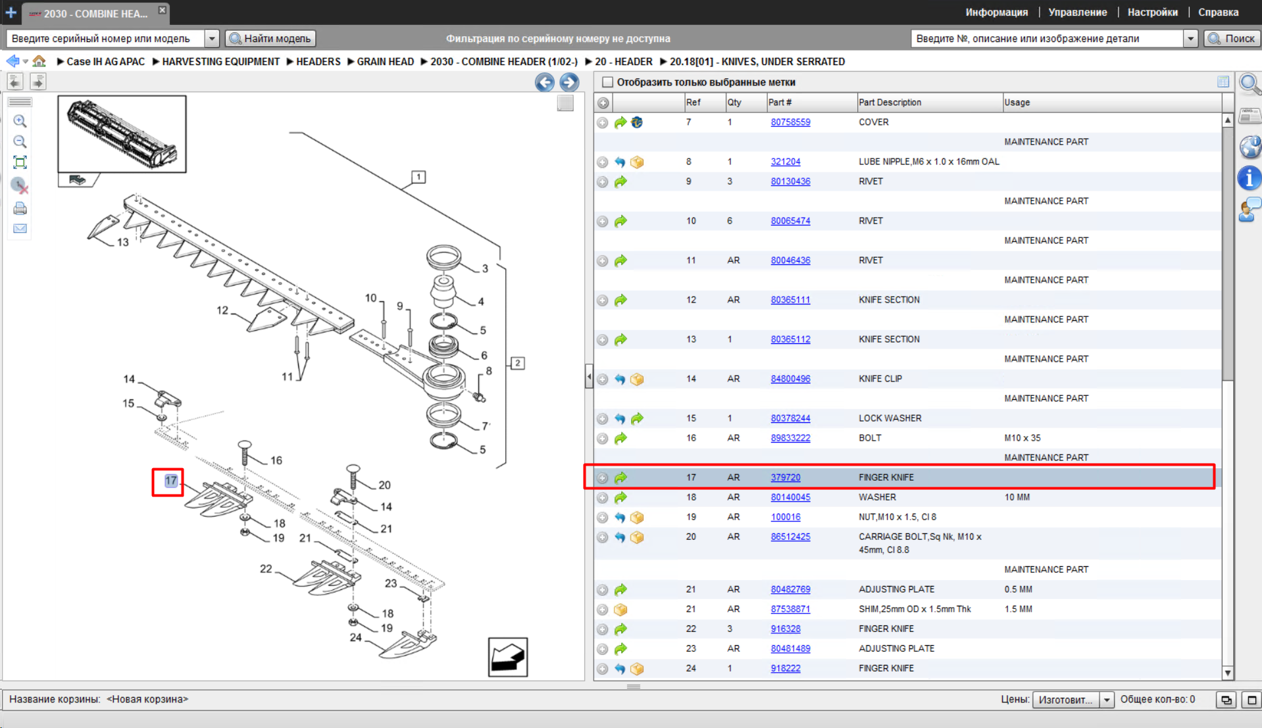Open a new tab with the plus icon
The height and width of the screenshot is (728, 1262).
click(x=11, y=12)
